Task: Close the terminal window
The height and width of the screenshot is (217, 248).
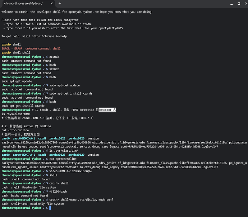Action: pos(246,4)
